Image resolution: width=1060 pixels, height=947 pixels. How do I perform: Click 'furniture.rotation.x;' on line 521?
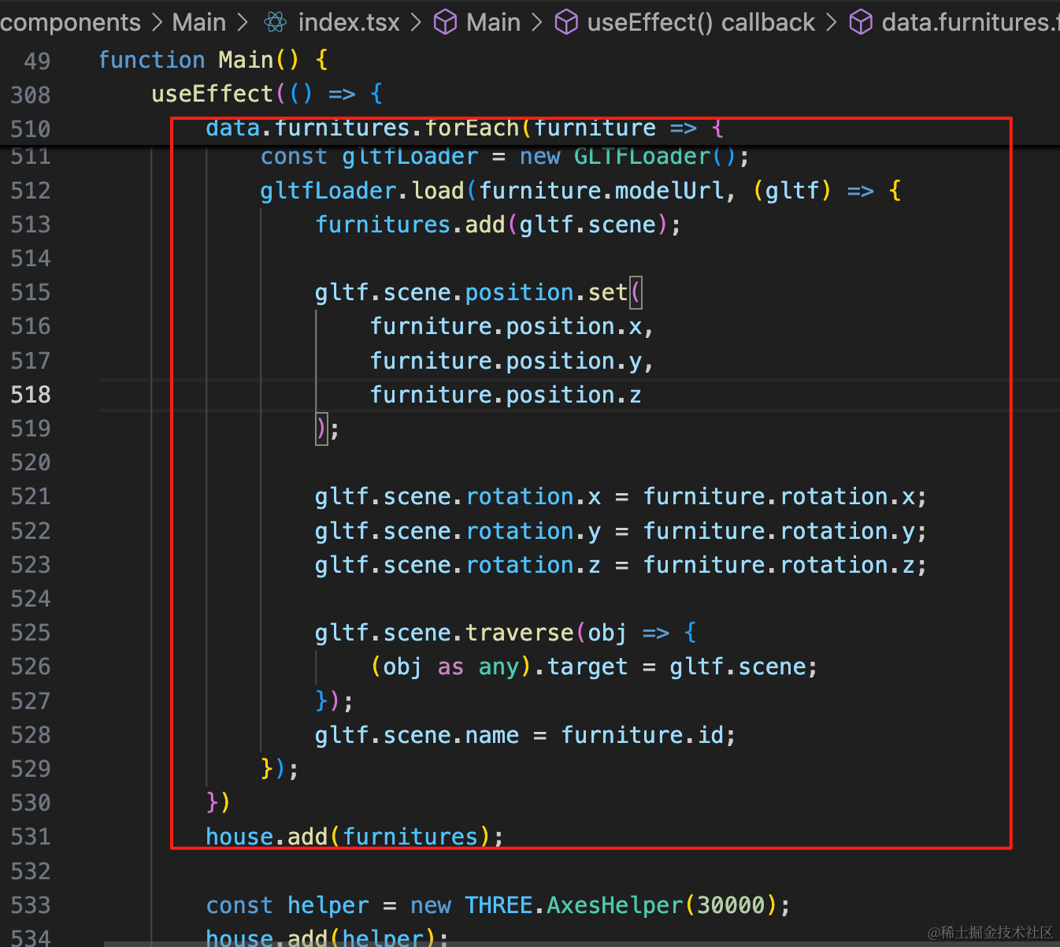click(785, 496)
